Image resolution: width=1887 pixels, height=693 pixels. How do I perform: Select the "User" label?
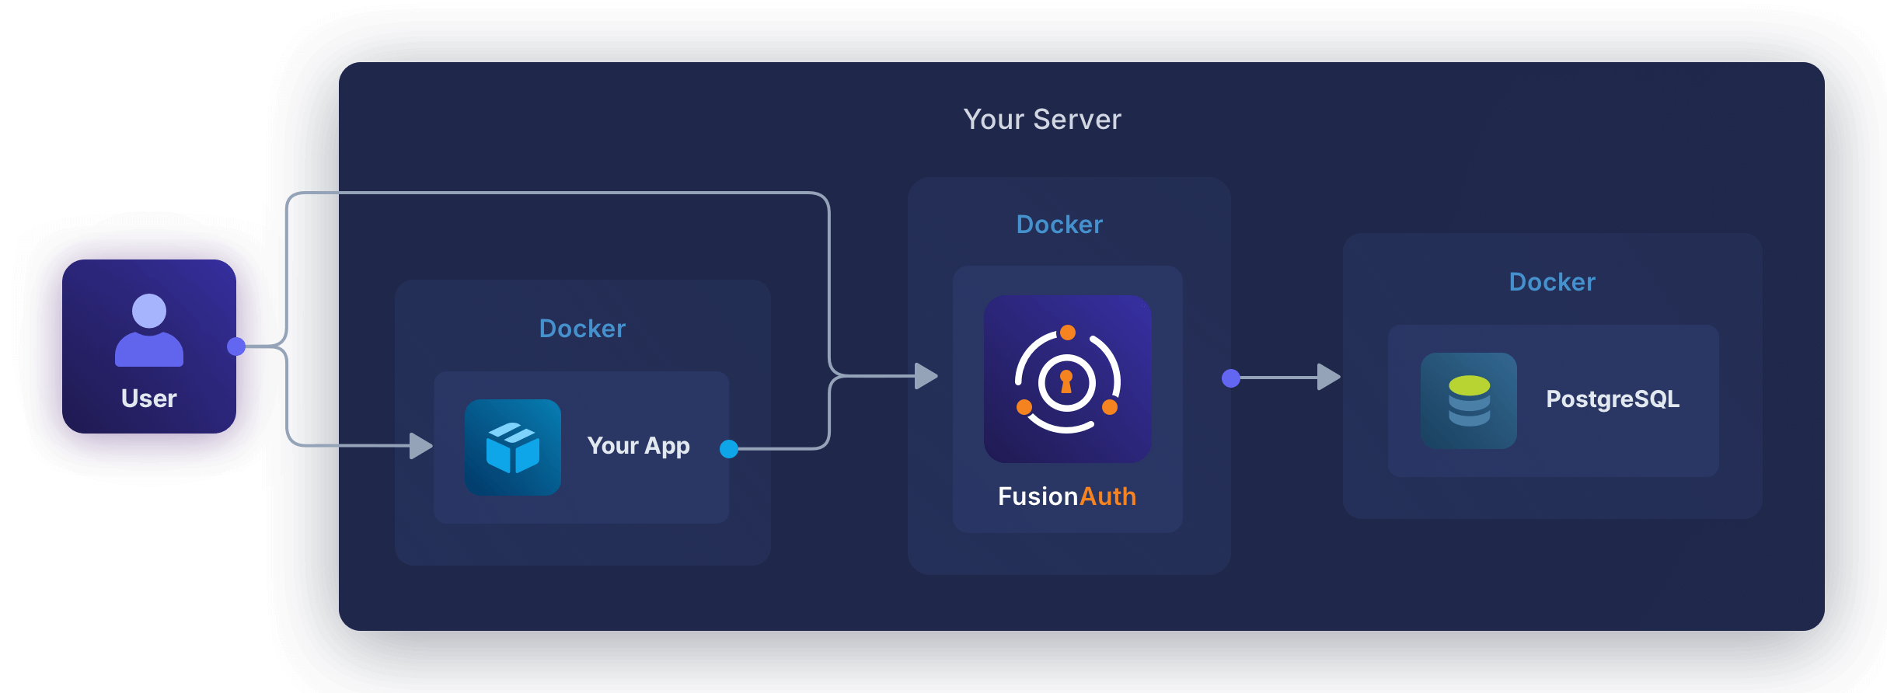(149, 399)
